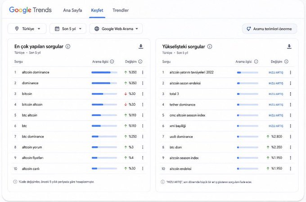This screenshot has height=202, width=306.
Task: Open the Google Web Arama dropdown
Action: 116,29
